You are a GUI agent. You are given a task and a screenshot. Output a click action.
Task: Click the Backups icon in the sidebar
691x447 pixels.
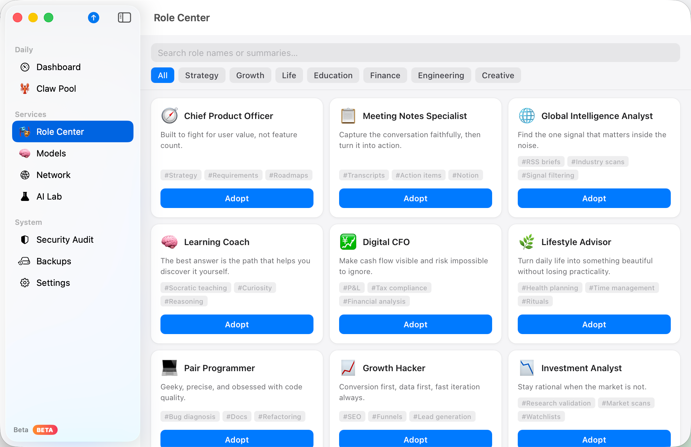point(25,261)
